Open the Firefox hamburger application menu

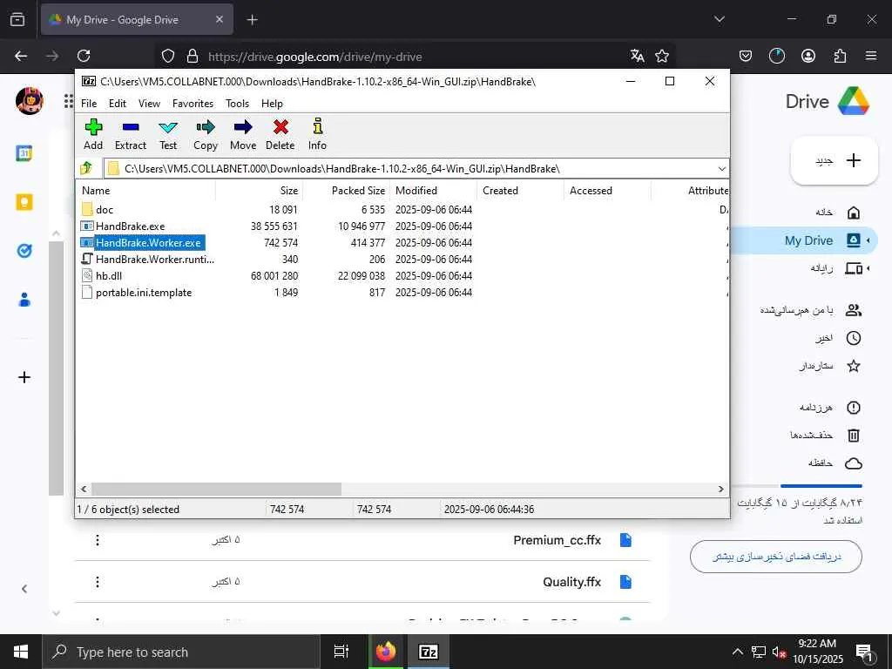(x=871, y=56)
